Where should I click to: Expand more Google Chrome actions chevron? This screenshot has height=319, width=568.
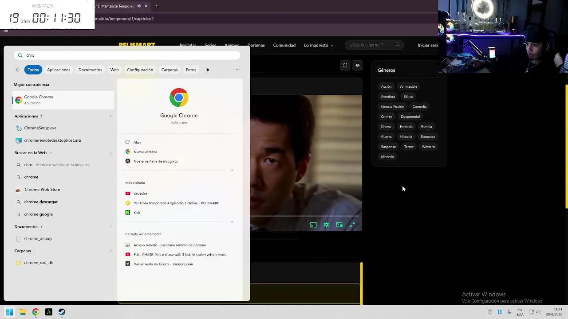tap(231, 170)
